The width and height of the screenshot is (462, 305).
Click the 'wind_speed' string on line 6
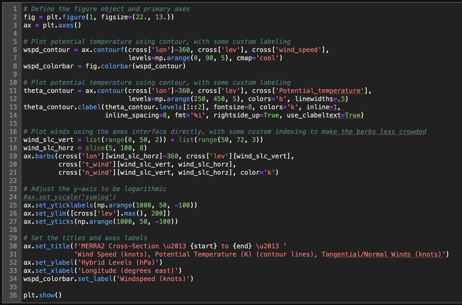[298, 50]
